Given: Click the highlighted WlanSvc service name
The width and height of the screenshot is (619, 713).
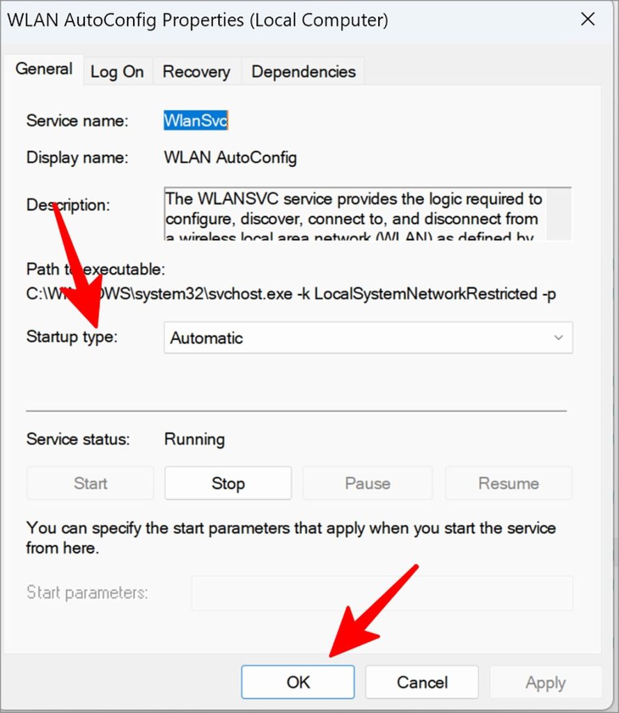Looking at the screenshot, I should pos(196,121).
